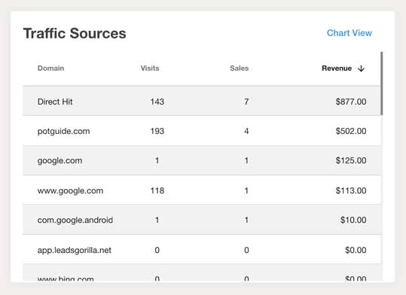
Task: Click the 193 visits value
Action: pos(157,131)
